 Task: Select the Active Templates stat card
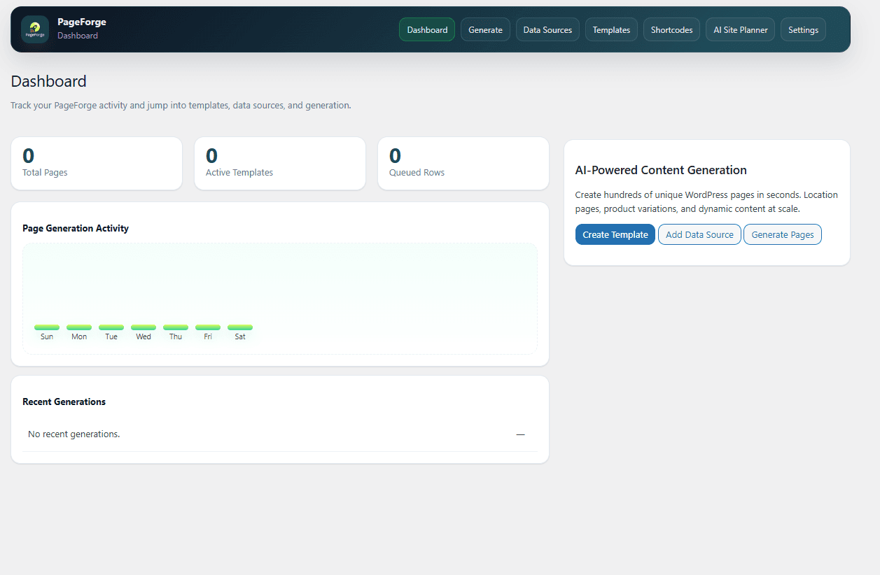[279, 163]
